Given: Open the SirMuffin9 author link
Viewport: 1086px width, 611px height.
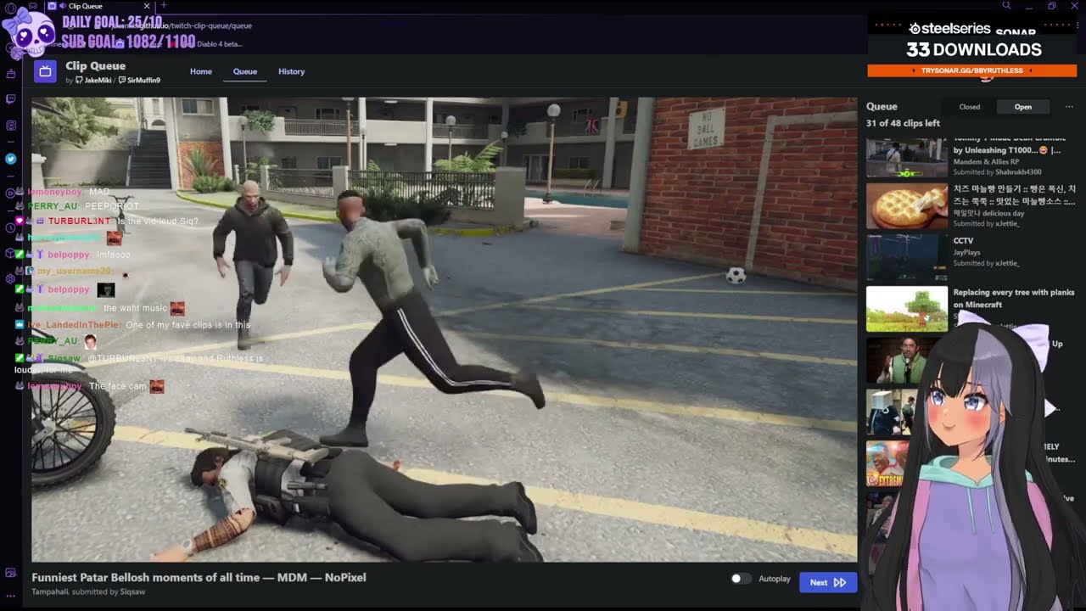Looking at the screenshot, I should tap(139, 81).
